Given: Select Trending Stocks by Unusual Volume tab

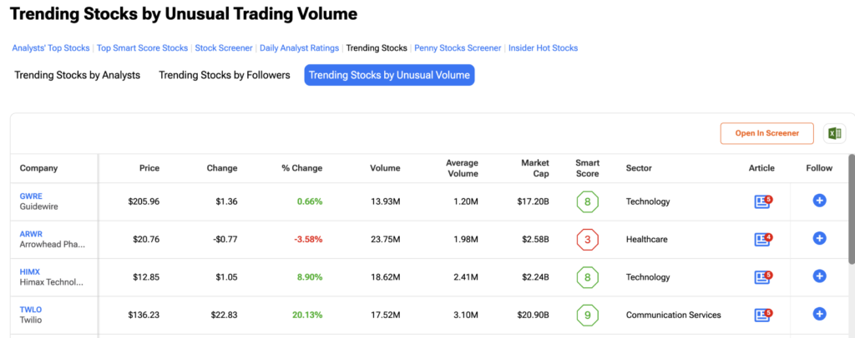Looking at the screenshot, I should click(x=389, y=75).
